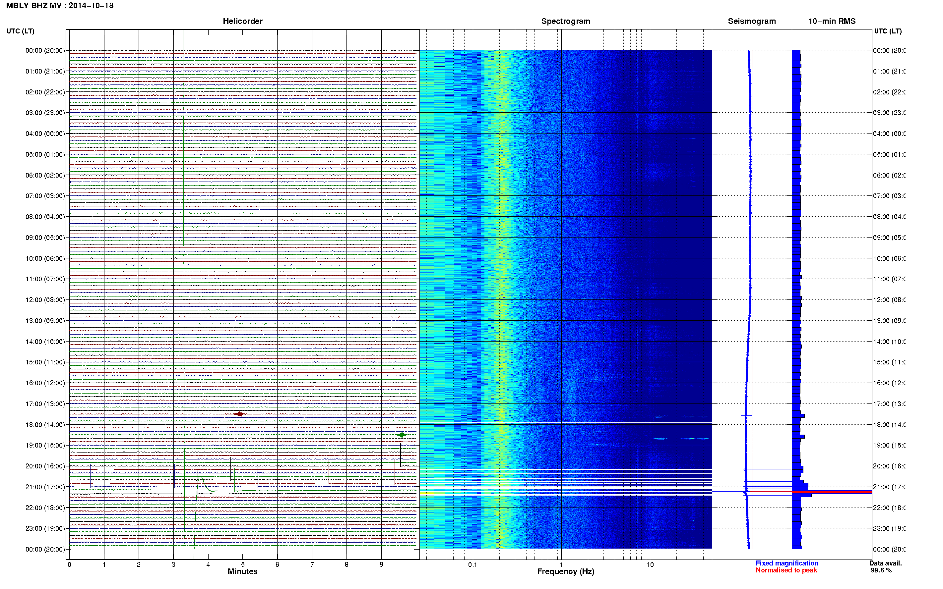
Task: Click the green seismic event burst
Action: tap(402, 435)
